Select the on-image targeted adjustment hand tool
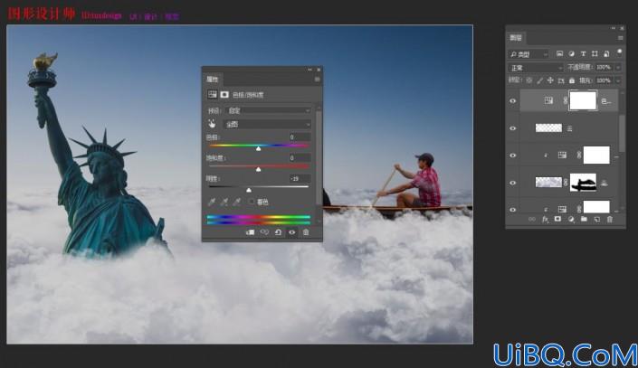The image size is (638, 368). (212, 124)
